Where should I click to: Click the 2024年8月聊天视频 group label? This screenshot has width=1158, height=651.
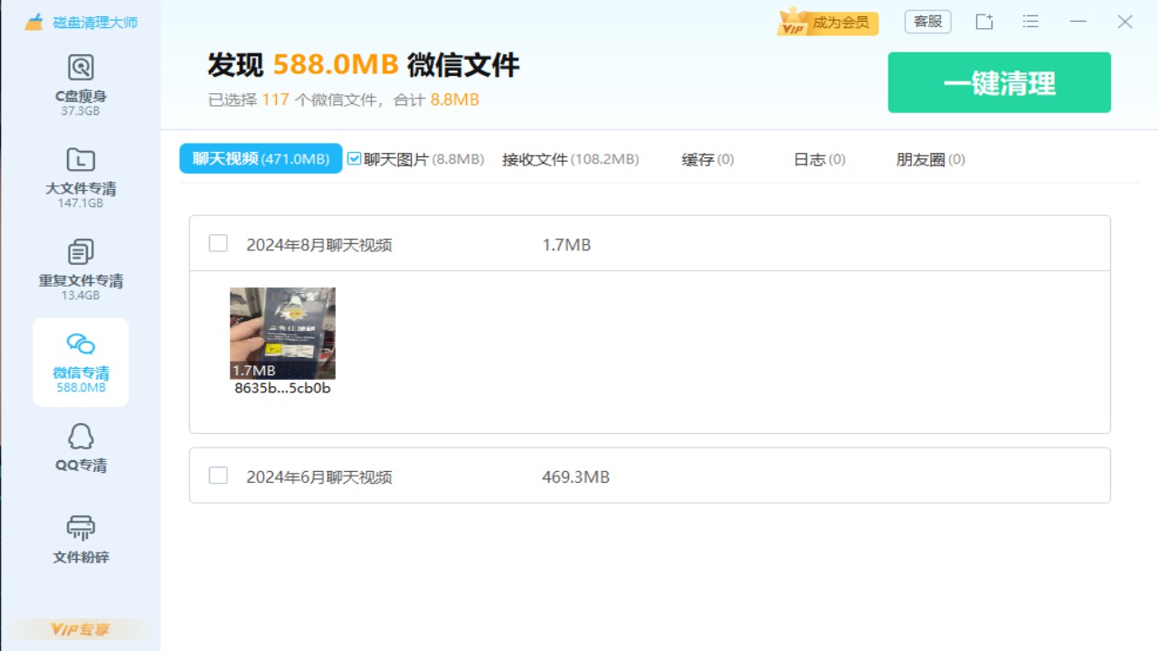tap(319, 245)
